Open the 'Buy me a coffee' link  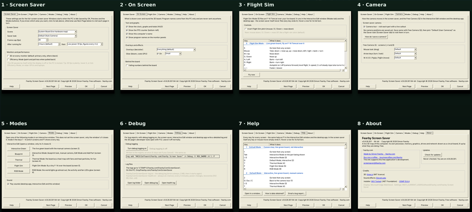(x=383, y=157)
